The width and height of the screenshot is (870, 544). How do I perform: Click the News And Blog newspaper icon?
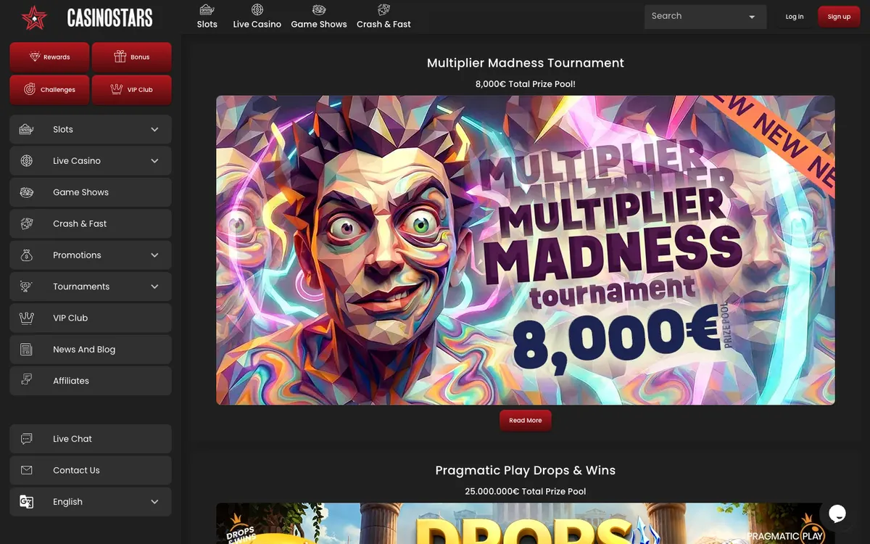[x=27, y=349]
